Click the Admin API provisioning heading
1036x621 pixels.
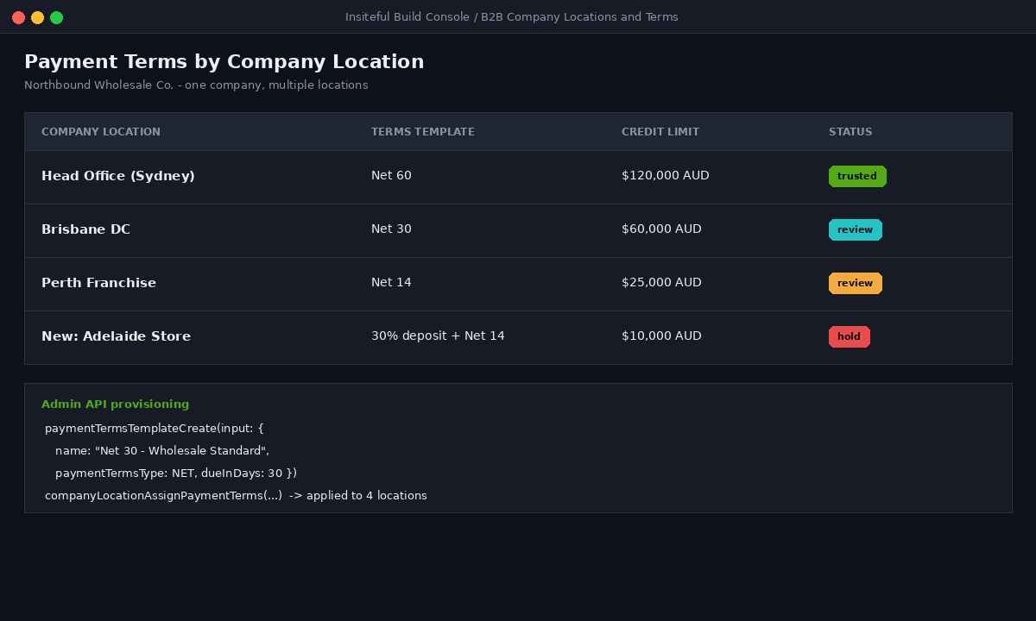[x=115, y=405]
